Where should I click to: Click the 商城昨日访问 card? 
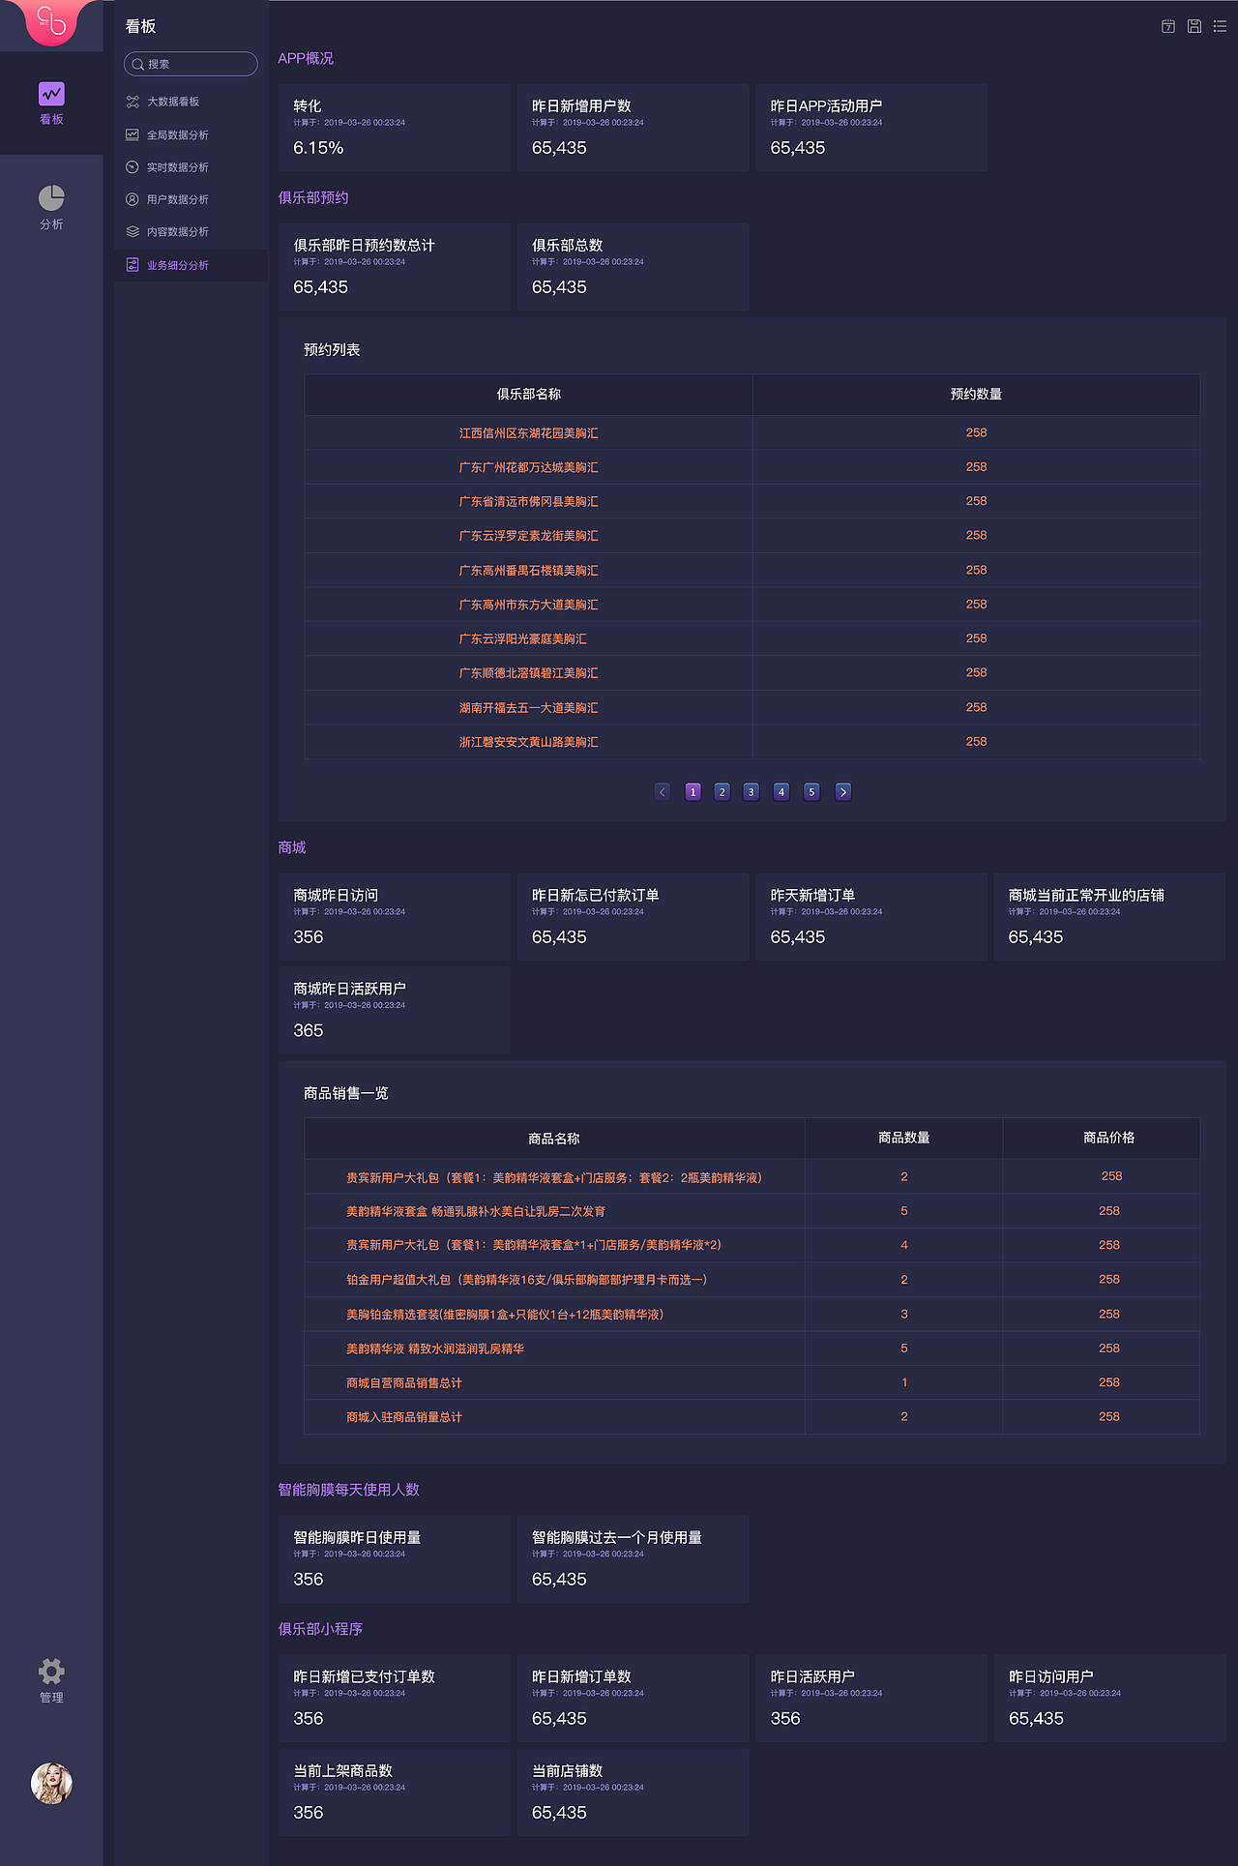395,917
